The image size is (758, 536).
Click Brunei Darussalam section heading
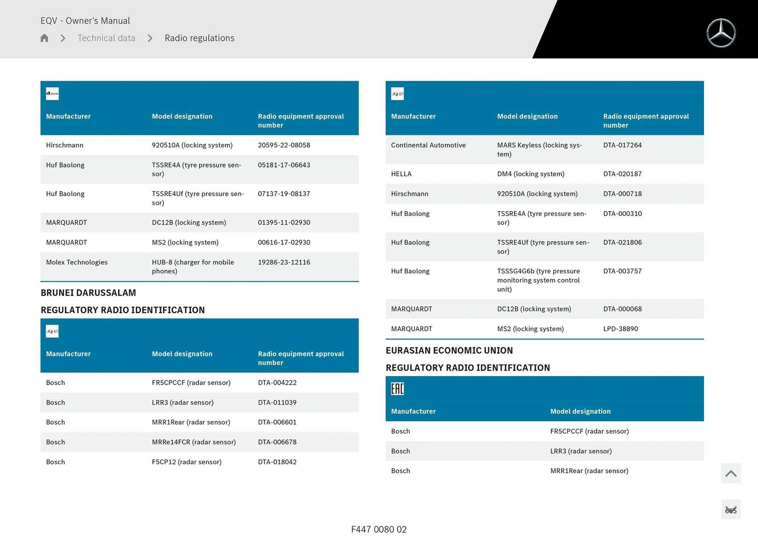[88, 292]
